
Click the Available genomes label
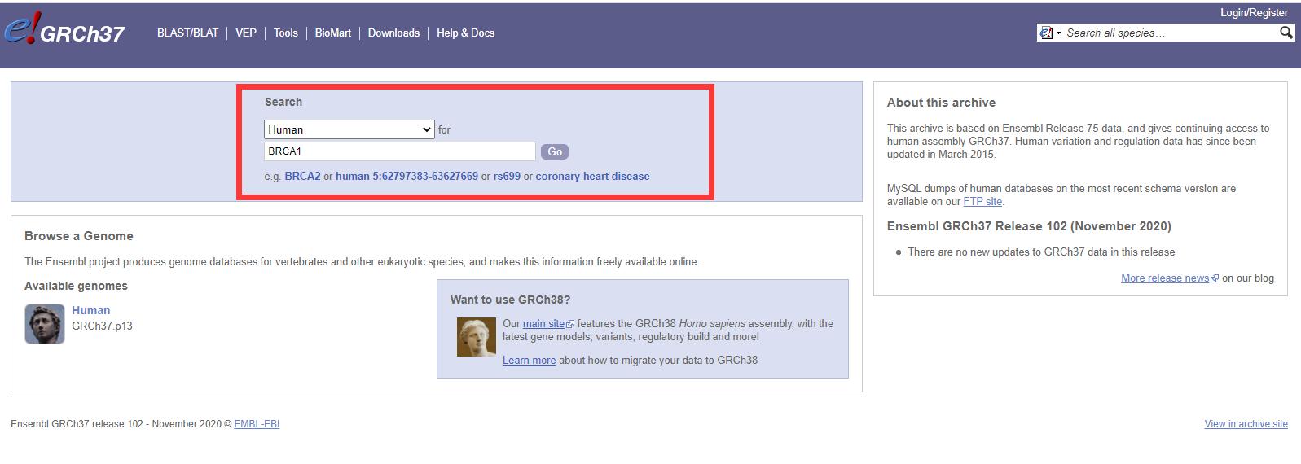click(76, 286)
